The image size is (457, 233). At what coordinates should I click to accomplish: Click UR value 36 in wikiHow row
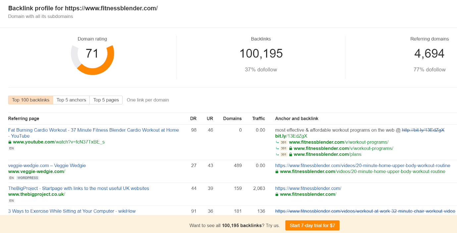pyautogui.click(x=210, y=211)
